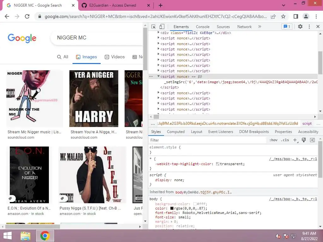Activate the DevTools inspect element picker
The image size is (323, 242).
coord(154,26)
